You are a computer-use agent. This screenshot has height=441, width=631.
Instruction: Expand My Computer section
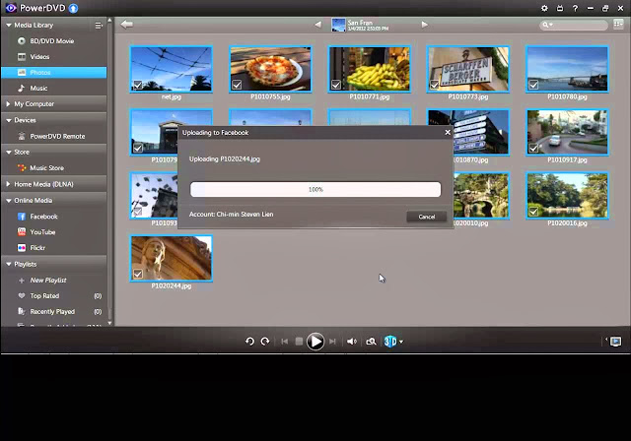9,104
